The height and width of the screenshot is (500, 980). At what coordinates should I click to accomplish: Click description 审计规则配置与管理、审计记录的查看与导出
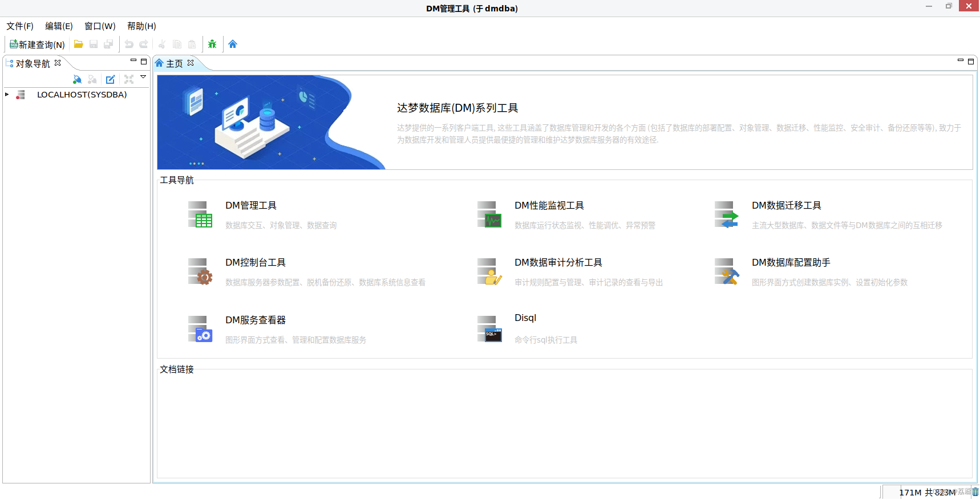(x=589, y=282)
